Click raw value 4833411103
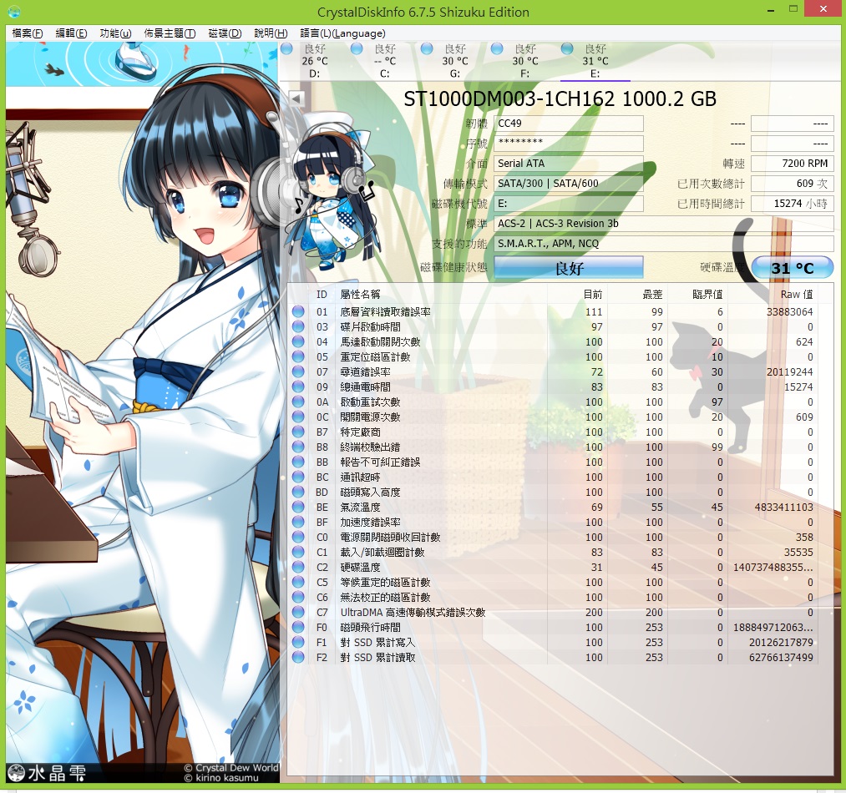This screenshot has width=846, height=793. (x=783, y=507)
